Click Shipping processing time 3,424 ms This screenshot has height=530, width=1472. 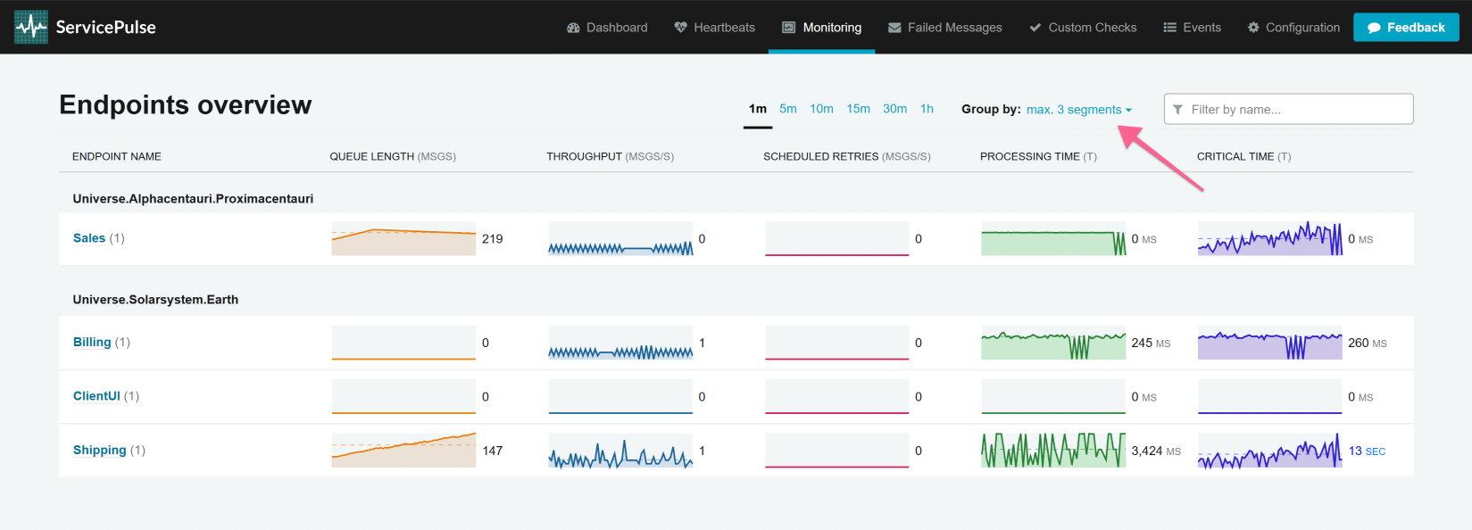pyautogui.click(x=1156, y=451)
